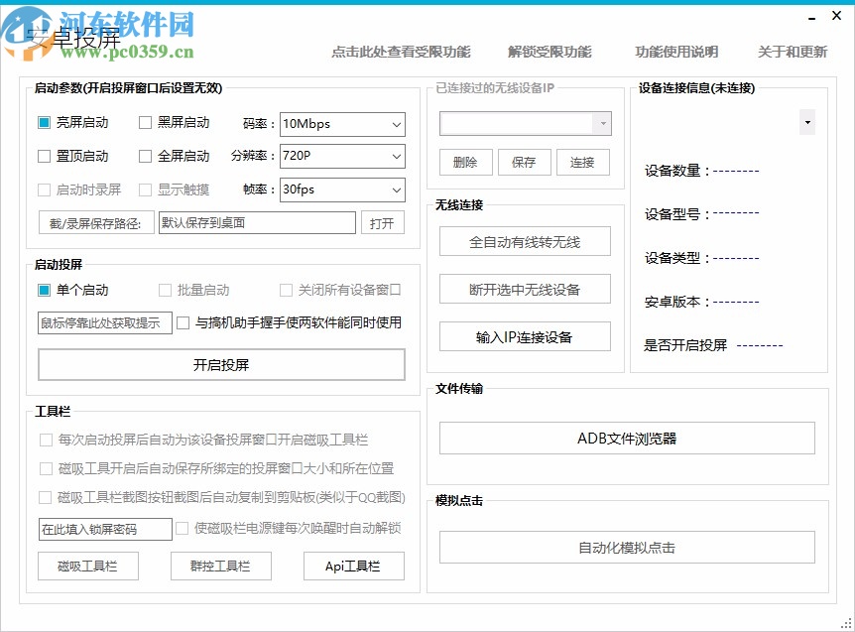Enable 批量启动 mode
This screenshot has width=855, height=632.
[x=164, y=290]
